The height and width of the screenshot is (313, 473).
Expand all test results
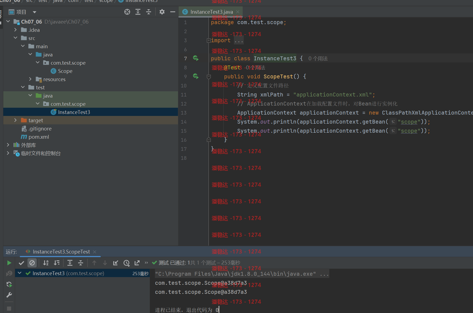click(70, 263)
